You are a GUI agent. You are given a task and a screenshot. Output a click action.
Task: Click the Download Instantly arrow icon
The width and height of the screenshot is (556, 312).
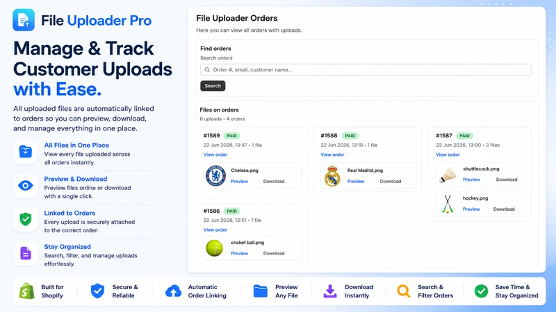pyautogui.click(x=330, y=291)
